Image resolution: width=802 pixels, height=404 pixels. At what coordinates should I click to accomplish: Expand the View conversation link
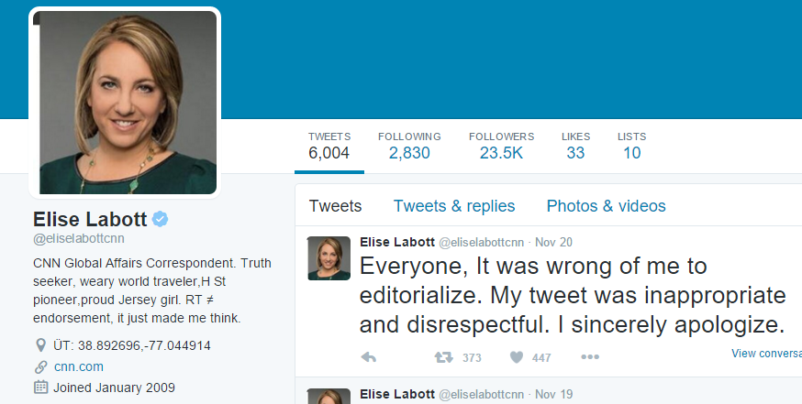[x=766, y=354]
